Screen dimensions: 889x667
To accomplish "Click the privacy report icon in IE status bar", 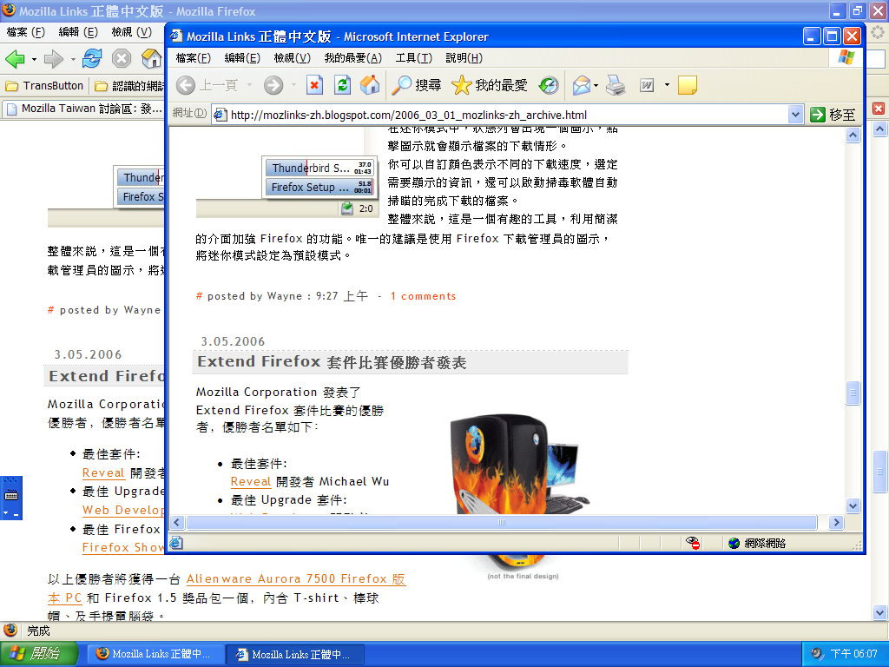I will pos(692,543).
